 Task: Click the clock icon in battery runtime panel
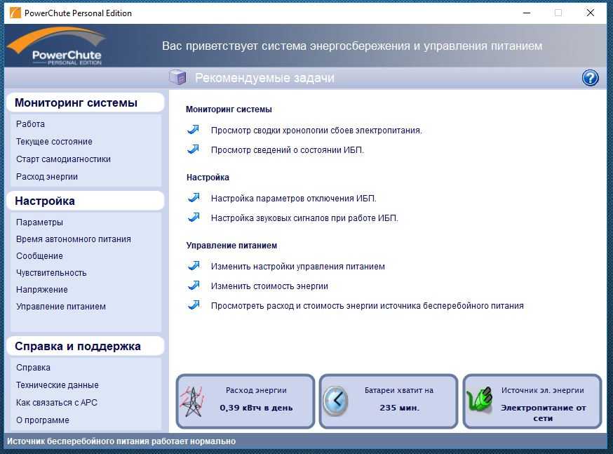(x=336, y=401)
